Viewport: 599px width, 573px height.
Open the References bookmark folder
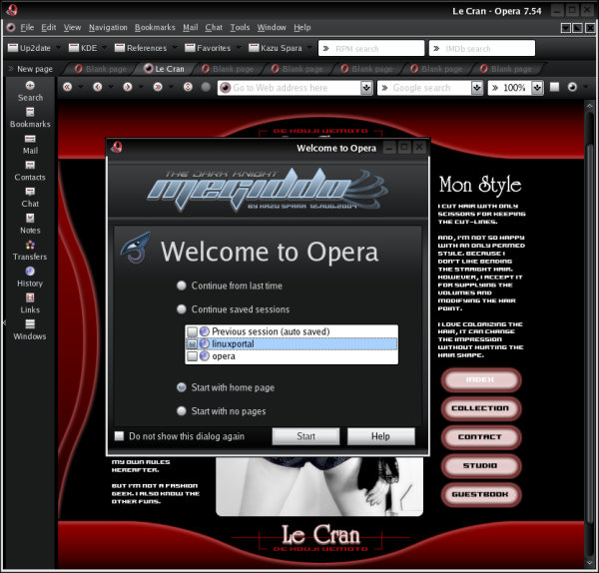pyautogui.click(x=141, y=48)
